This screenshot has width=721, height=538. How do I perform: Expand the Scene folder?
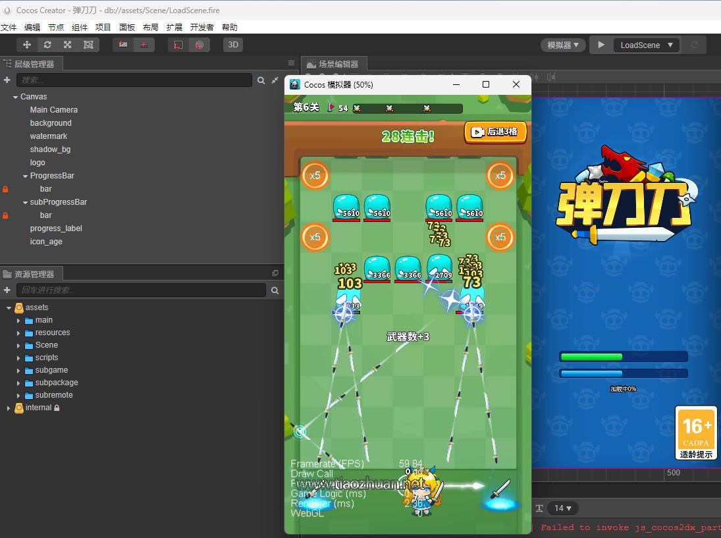[x=18, y=345]
